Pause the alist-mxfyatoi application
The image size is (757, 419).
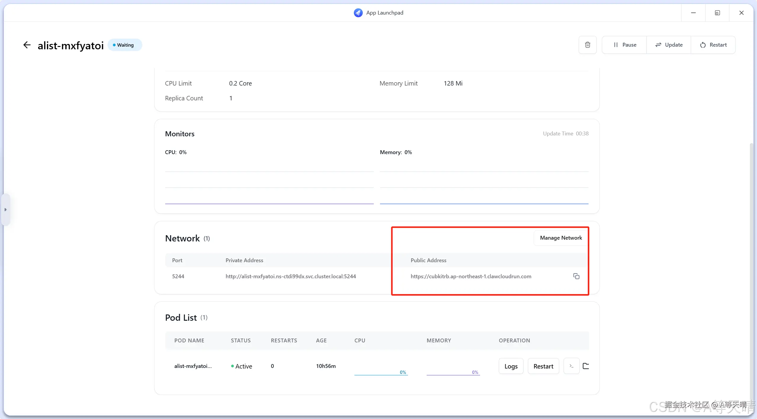[624, 45]
